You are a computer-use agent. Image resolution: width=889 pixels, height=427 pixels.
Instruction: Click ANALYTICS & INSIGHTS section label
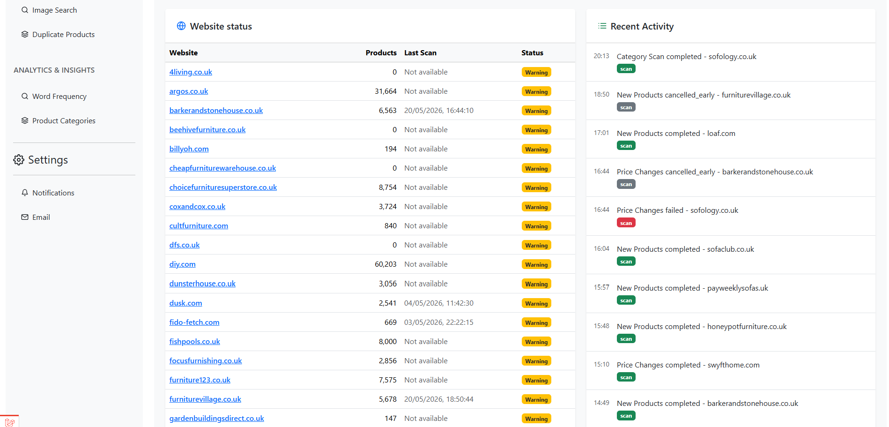(54, 70)
